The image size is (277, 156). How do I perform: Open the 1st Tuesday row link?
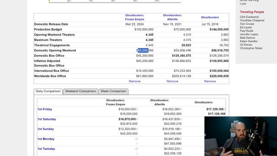(46, 149)
